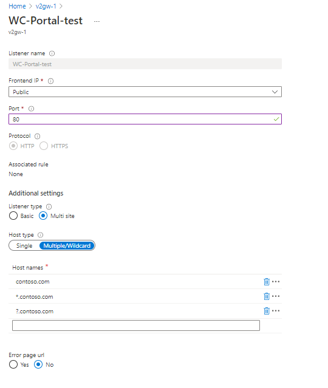Go to Home breadcrumb link
Viewport: 328px width, 388px height.
coord(17,6)
